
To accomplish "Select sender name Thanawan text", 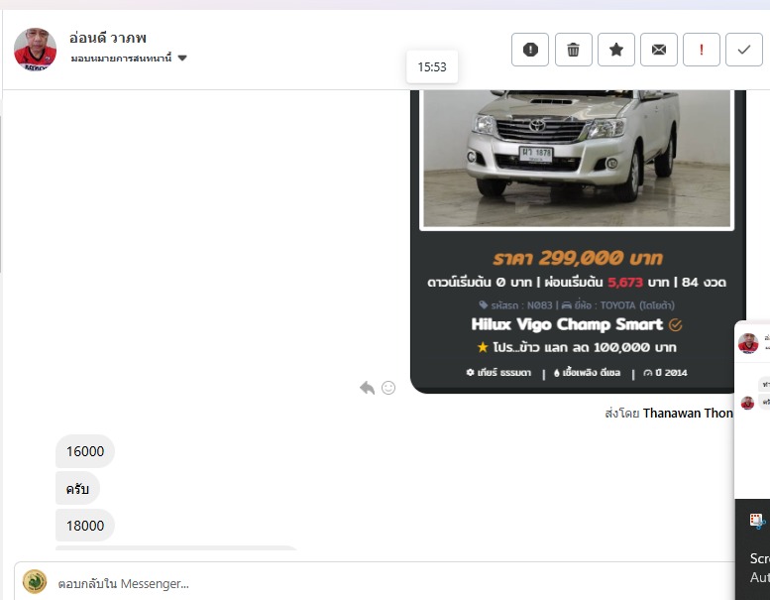I will (688, 414).
